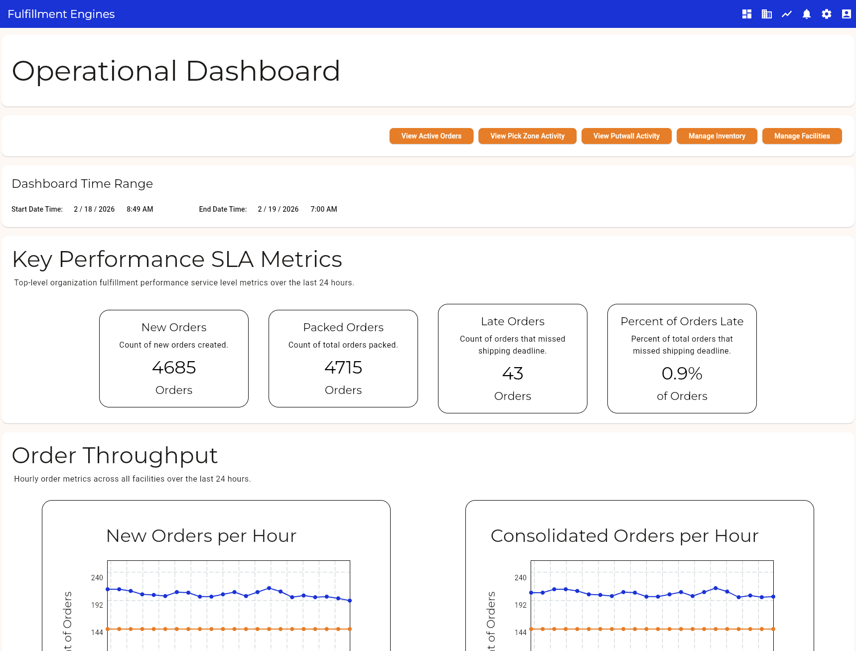856x651 pixels.
Task: Open View Pick Zone Activity
Action: [527, 136]
